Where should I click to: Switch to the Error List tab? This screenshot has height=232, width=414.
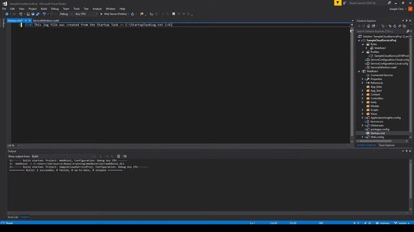tap(13, 217)
